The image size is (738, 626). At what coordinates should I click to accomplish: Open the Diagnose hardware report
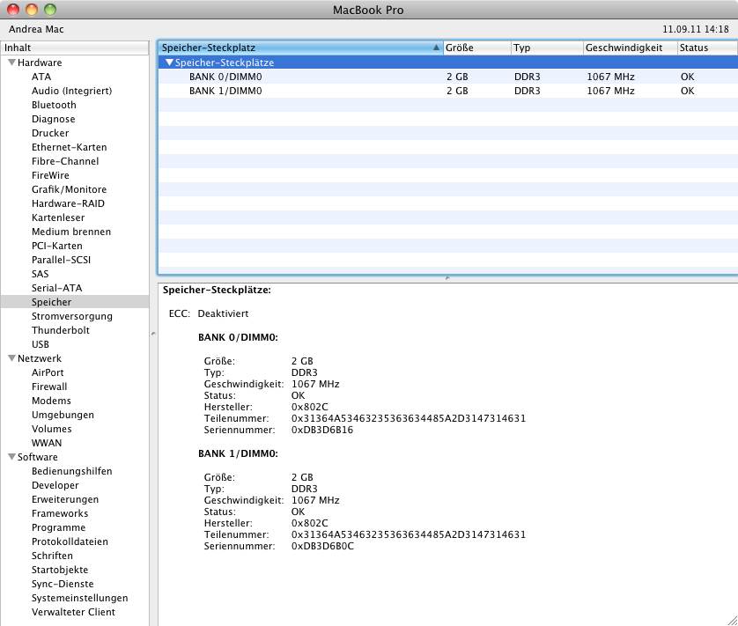pyautogui.click(x=51, y=119)
